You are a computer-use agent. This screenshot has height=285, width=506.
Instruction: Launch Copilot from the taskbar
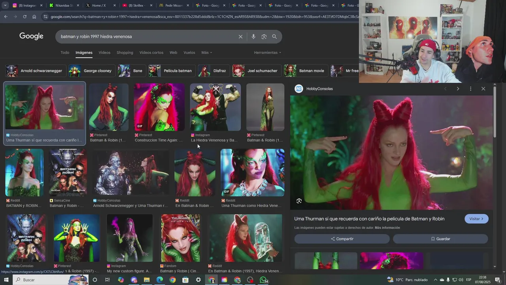coord(121,280)
